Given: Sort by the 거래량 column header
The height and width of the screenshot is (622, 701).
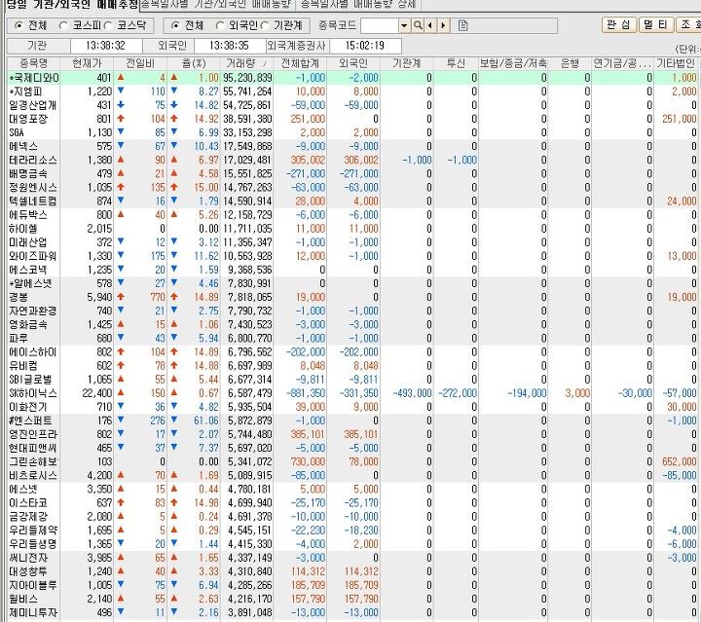Looking at the screenshot, I should [x=247, y=63].
